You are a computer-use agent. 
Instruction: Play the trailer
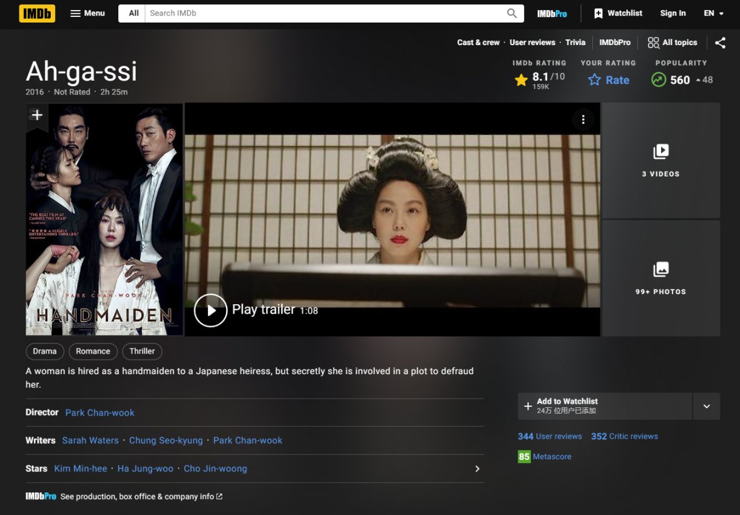click(210, 310)
